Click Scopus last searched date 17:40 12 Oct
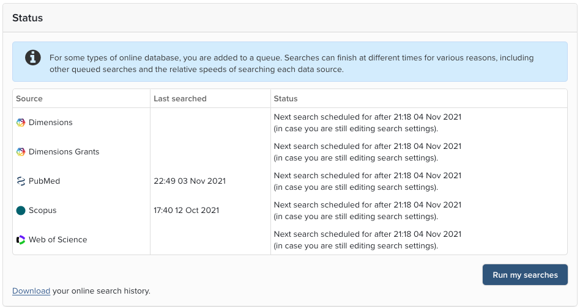The height and width of the screenshot is (307, 580). pyautogui.click(x=186, y=211)
